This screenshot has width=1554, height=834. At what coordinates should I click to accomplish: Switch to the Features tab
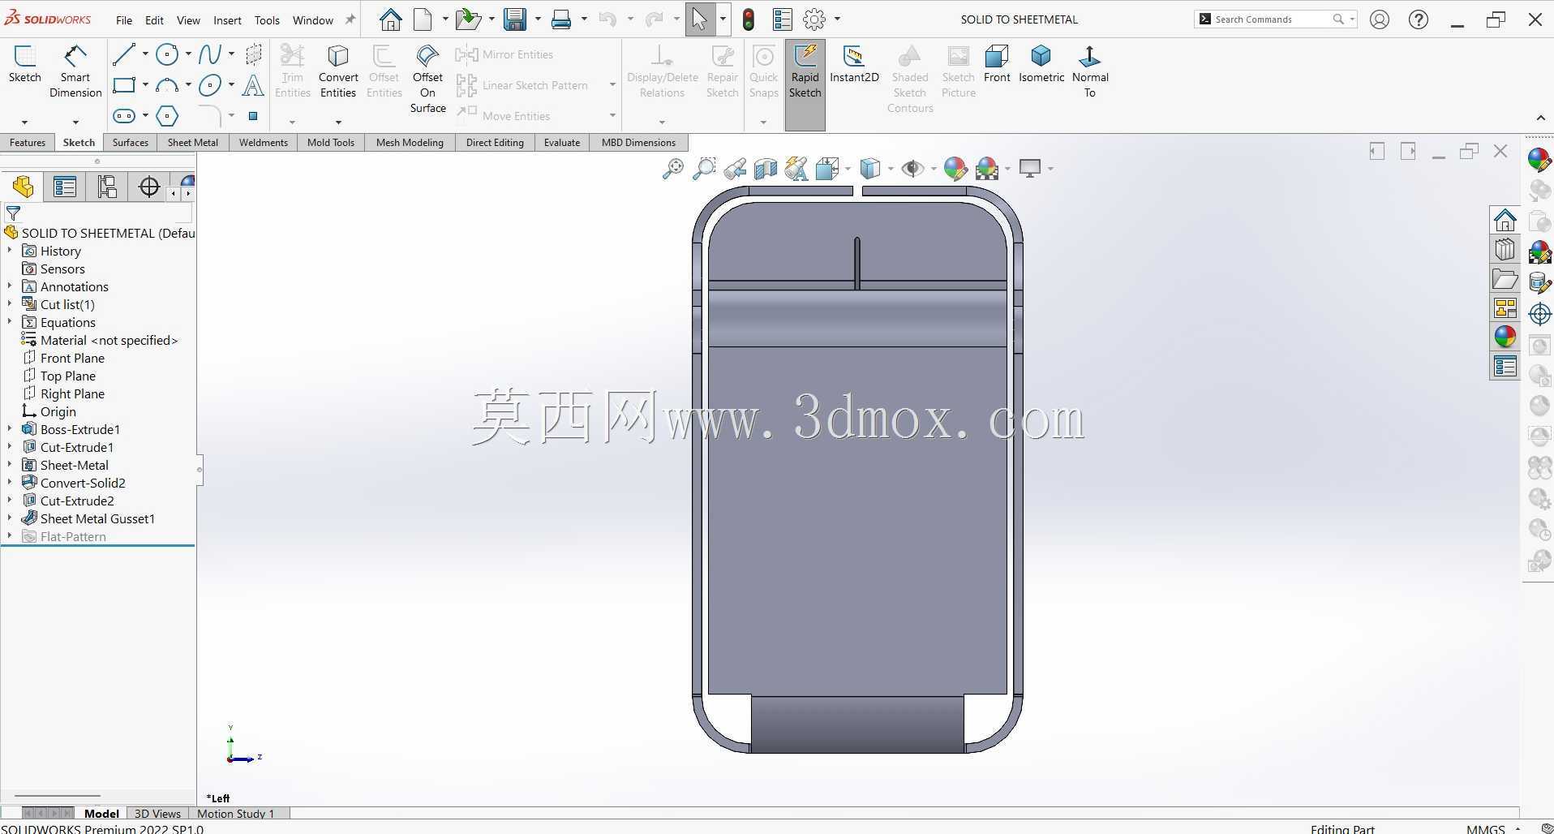[28, 142]
